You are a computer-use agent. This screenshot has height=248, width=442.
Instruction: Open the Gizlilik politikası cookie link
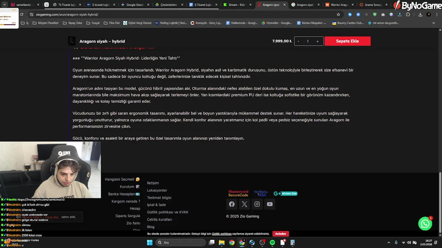222,234
